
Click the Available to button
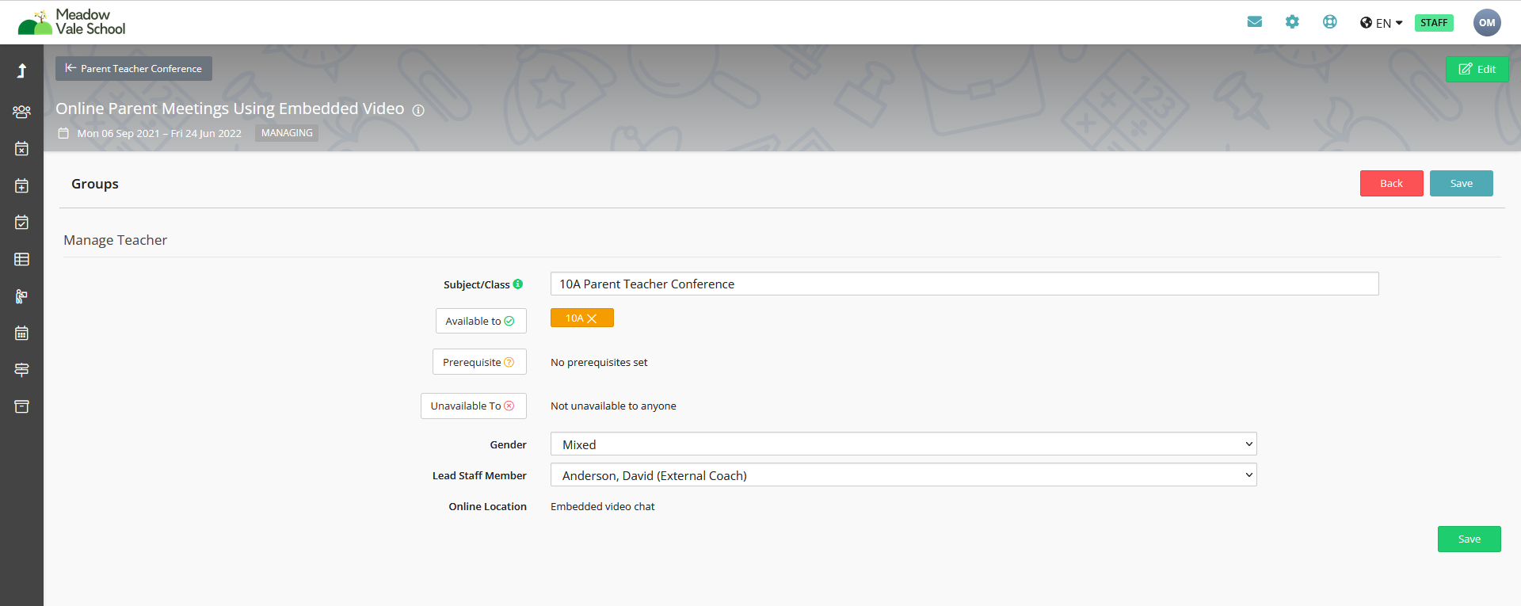coord(480,321)
